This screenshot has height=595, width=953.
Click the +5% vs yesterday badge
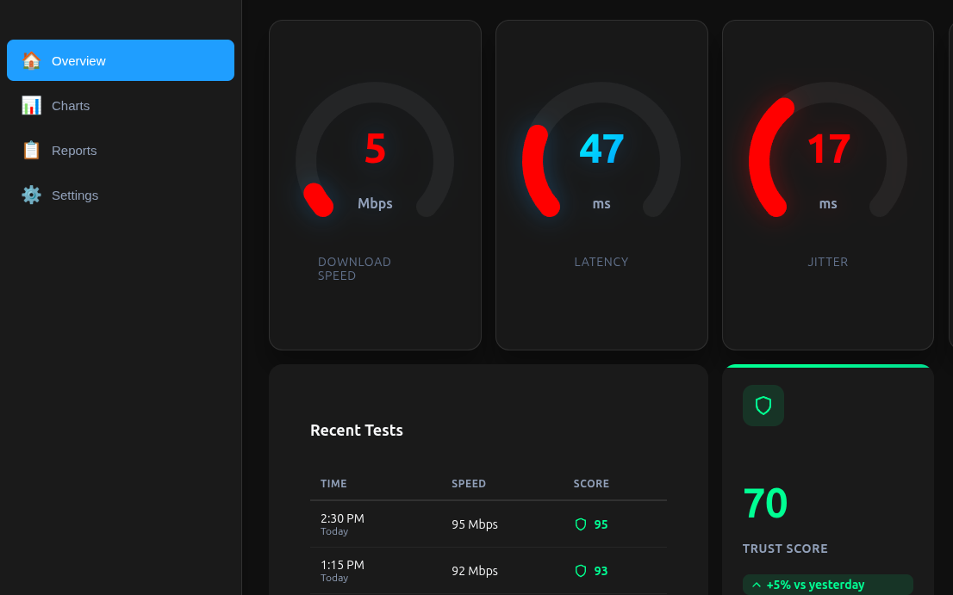point(828,585)
